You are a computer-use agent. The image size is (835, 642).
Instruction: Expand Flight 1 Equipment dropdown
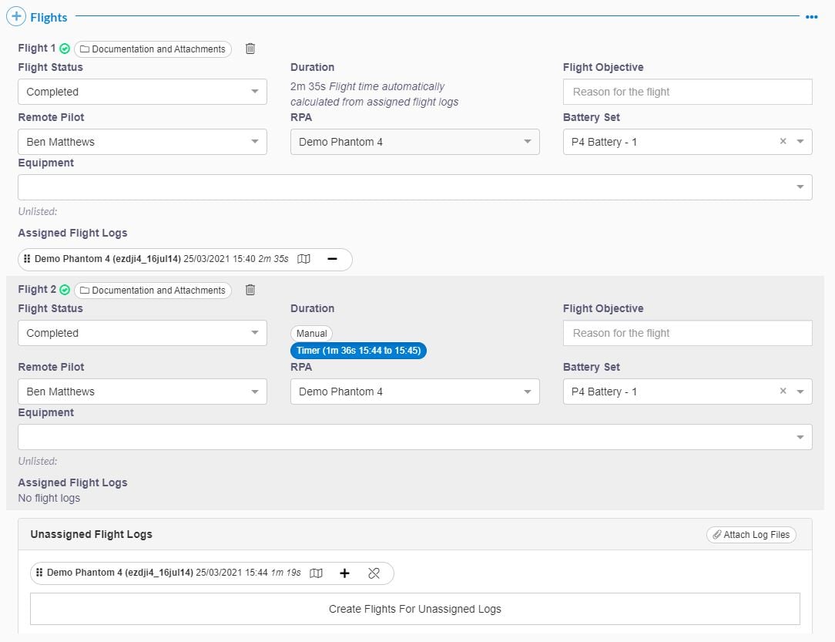[414, 187]
